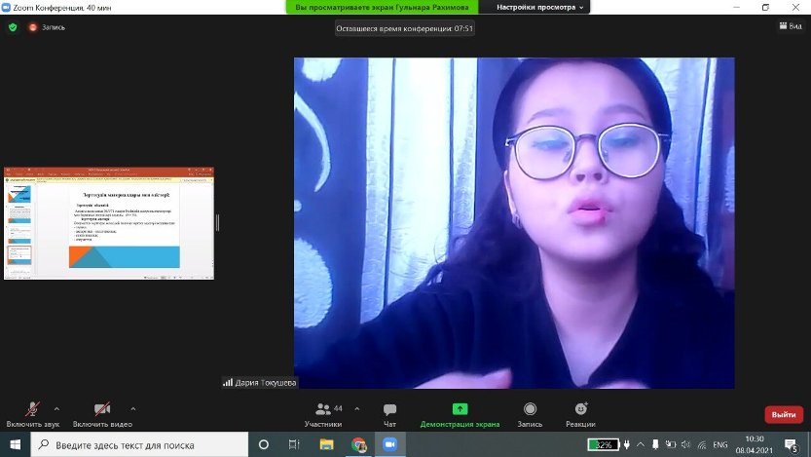Expand audio options arrow beside microphone
The width and height of the screenshot is (811, 457).
[x=56, y=408]
